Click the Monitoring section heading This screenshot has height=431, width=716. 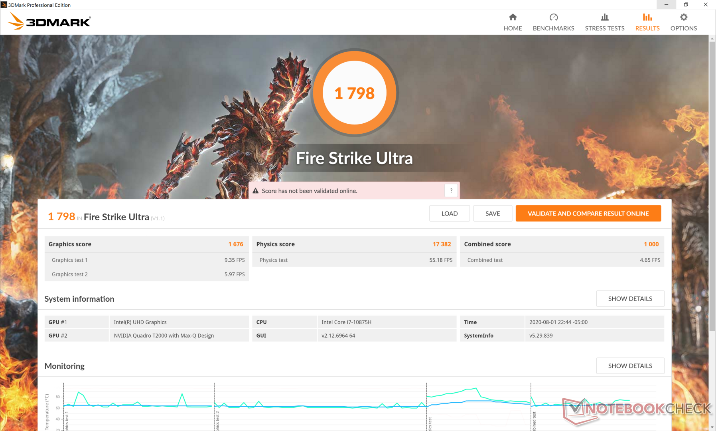[65, 366]
